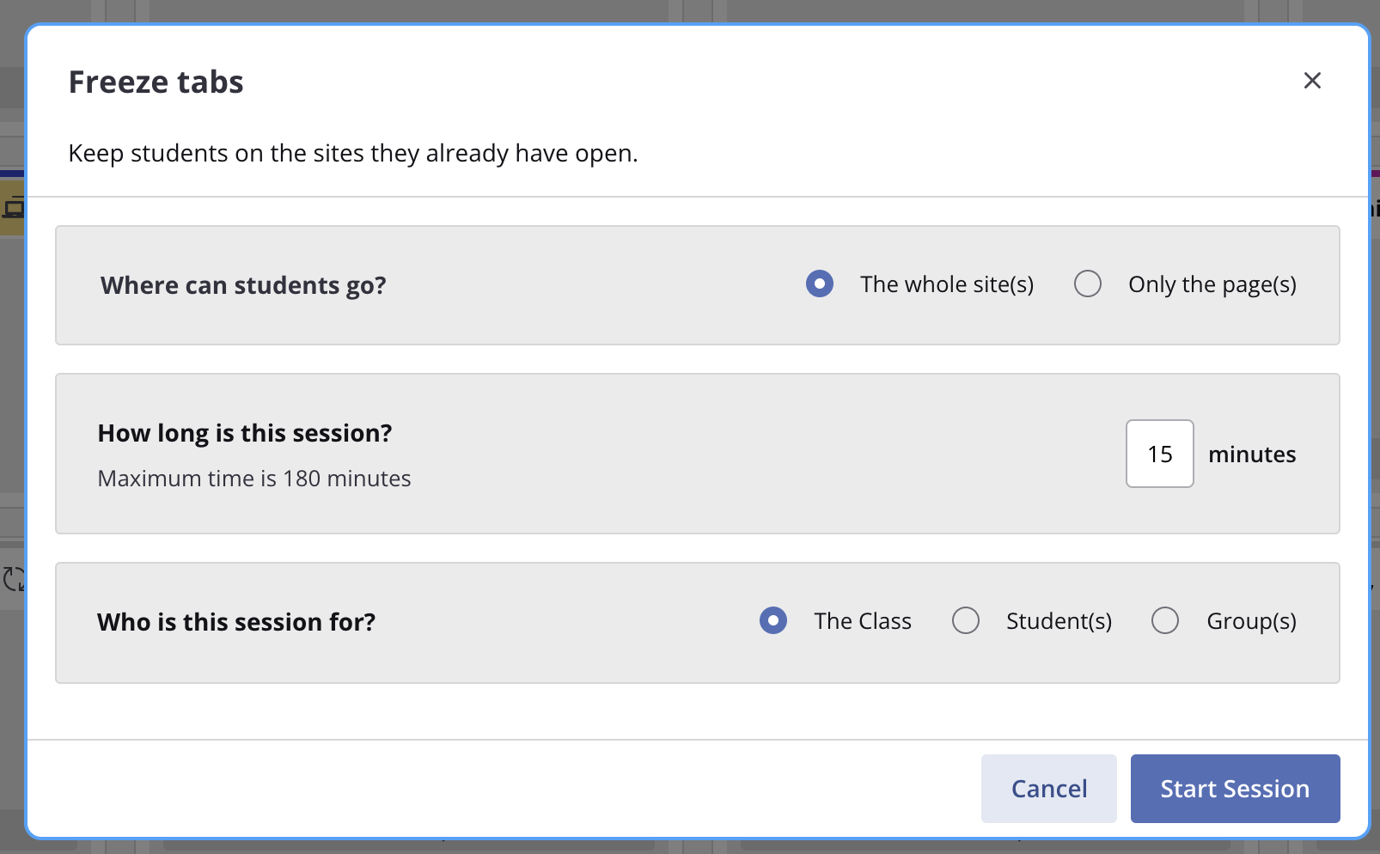Start the freeze tabs session
This screenshot has width=1380, height=854.
(x=1235, y=789)
